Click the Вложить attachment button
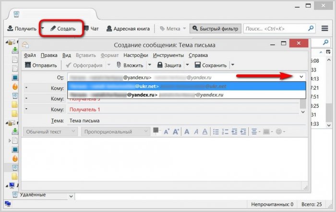The height and width of the screenshot is (212, 336). pyautogui.click(x=130, y=65)
